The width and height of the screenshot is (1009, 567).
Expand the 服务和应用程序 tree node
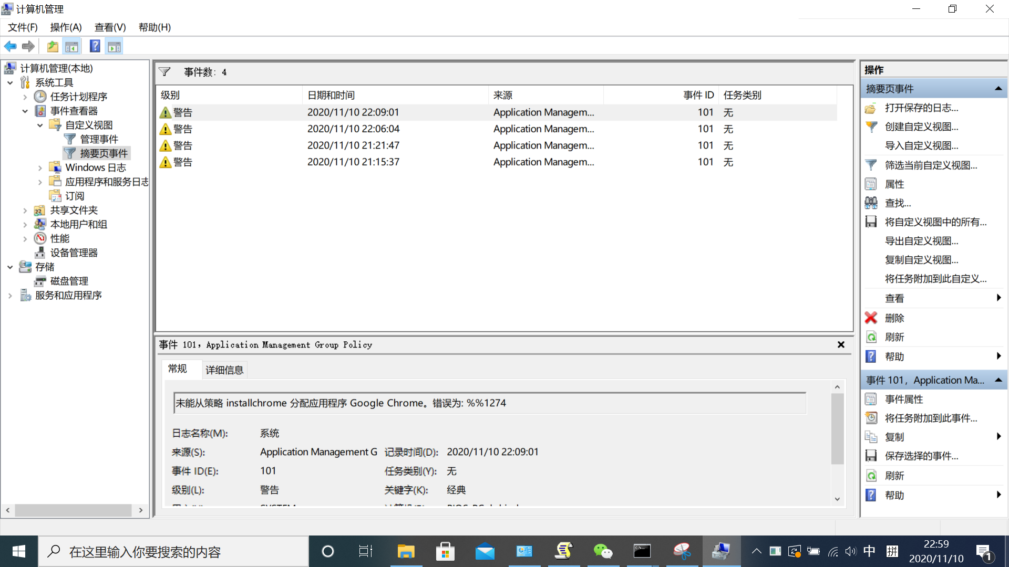tap(10, 296)
